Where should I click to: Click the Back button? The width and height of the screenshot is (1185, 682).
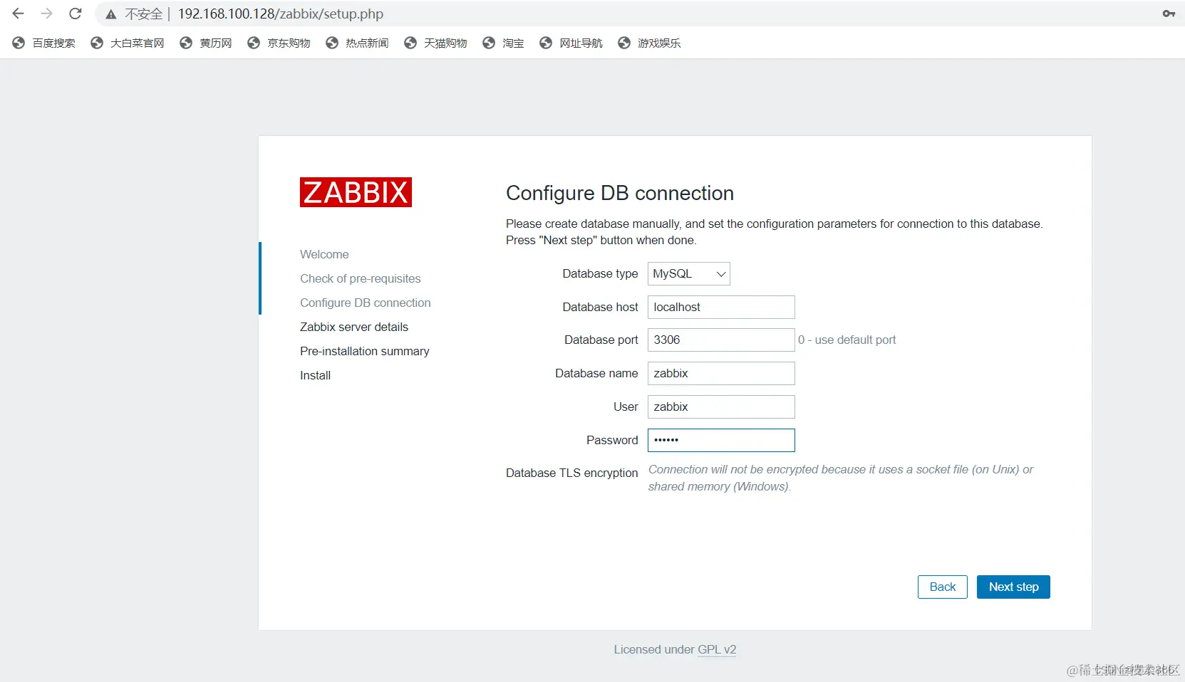[942, 587]
